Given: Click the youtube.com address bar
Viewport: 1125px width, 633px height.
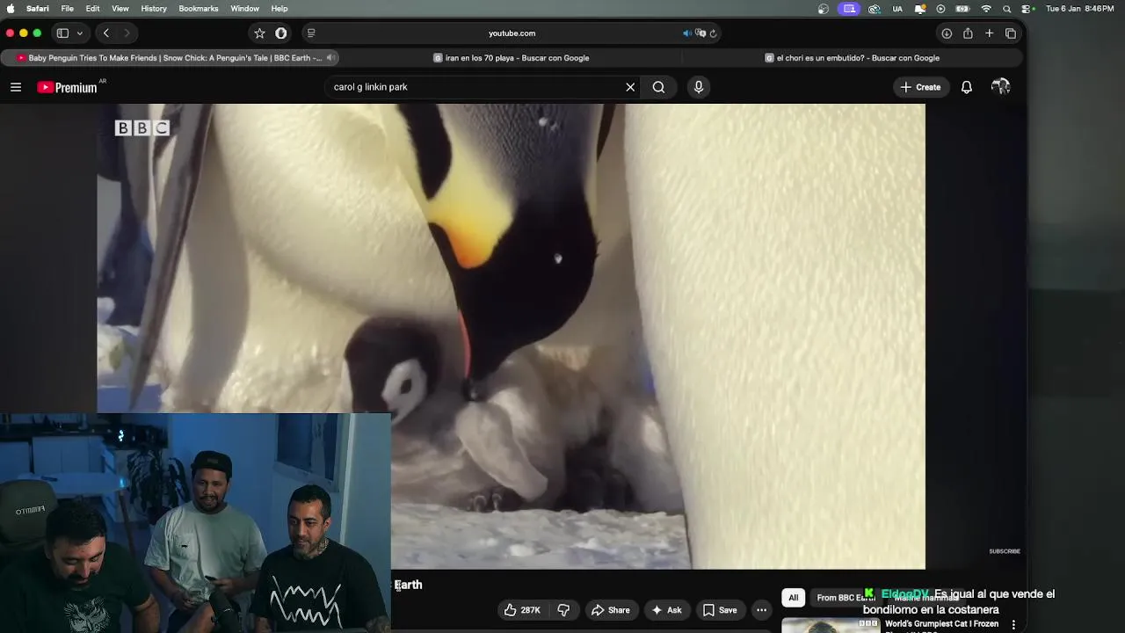Looking at the screenshot, I should tap(512, 33).
